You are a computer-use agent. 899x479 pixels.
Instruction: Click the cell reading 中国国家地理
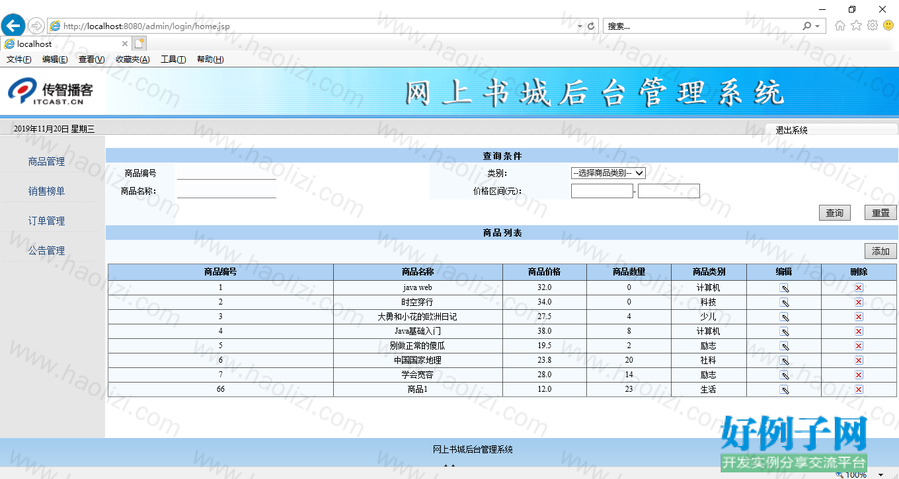click(418, 360)
